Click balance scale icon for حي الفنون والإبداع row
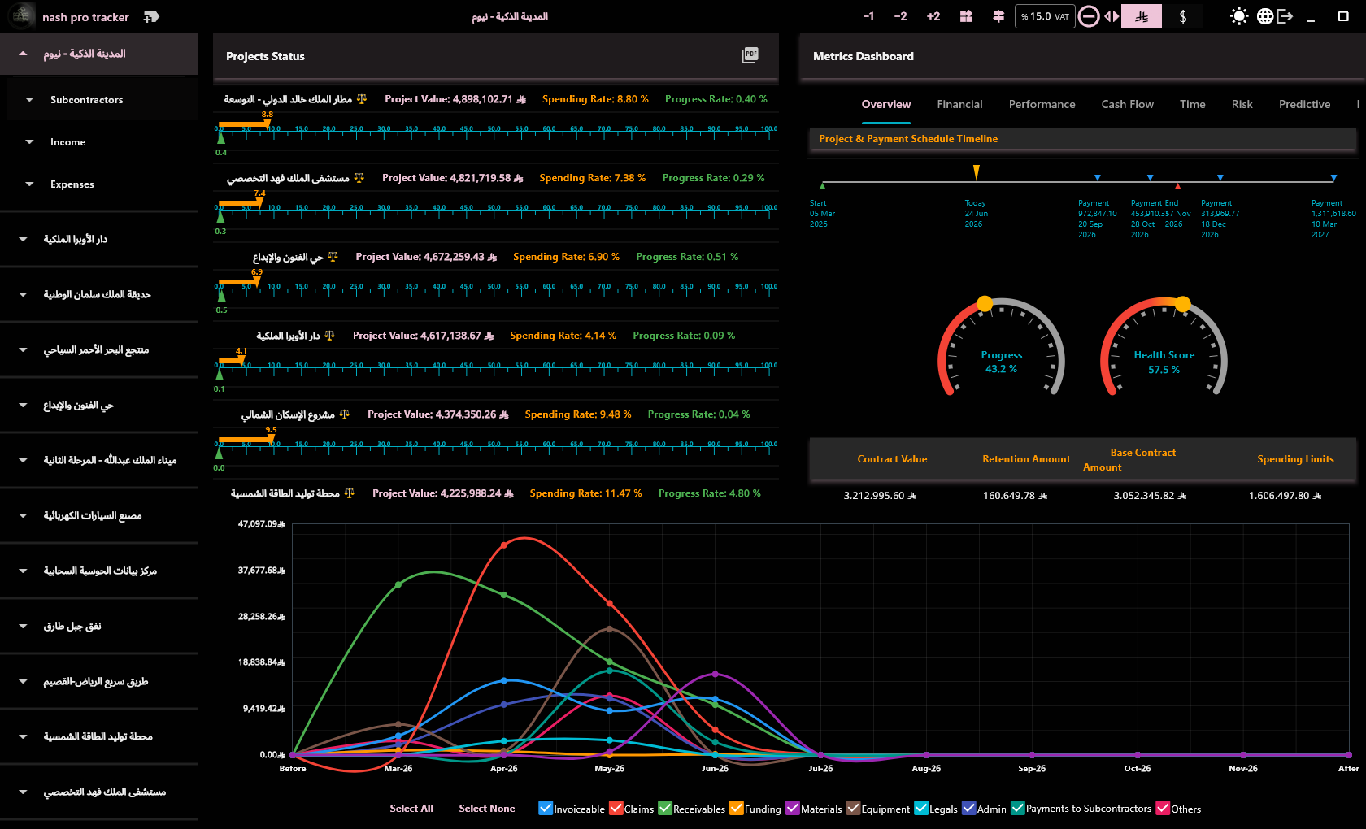1366x829 pixels. coord(333,257)
